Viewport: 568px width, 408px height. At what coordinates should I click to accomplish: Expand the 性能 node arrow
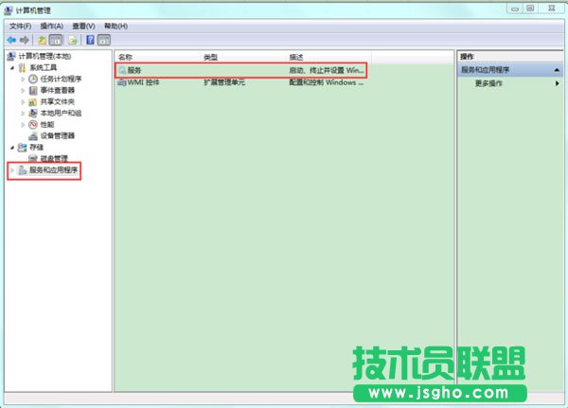point(23,125)
